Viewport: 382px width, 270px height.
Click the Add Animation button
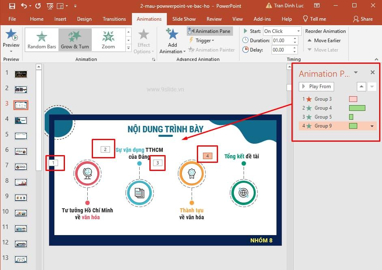(x=172, y=40)
